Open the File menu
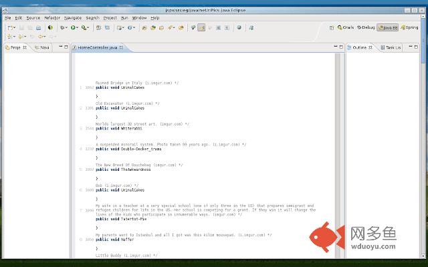The height and width of the screenshot is (267, 428). pyautogui.click(x=7, y=18)
